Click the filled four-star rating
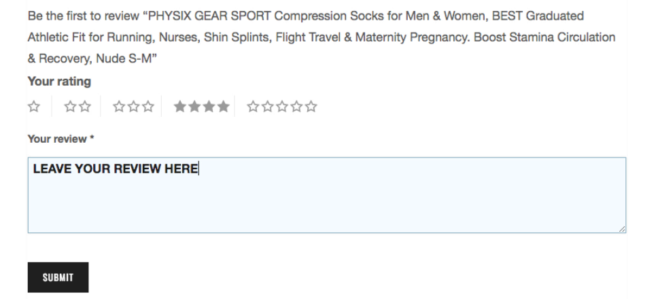This screenshot has width=658, height=299. click(x=201, y=107)
